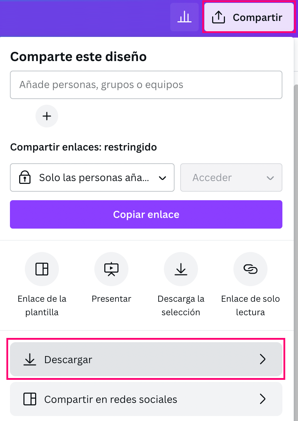
Task: Open the Solo las personas añadidas dropdown
Action: point(92,177)
